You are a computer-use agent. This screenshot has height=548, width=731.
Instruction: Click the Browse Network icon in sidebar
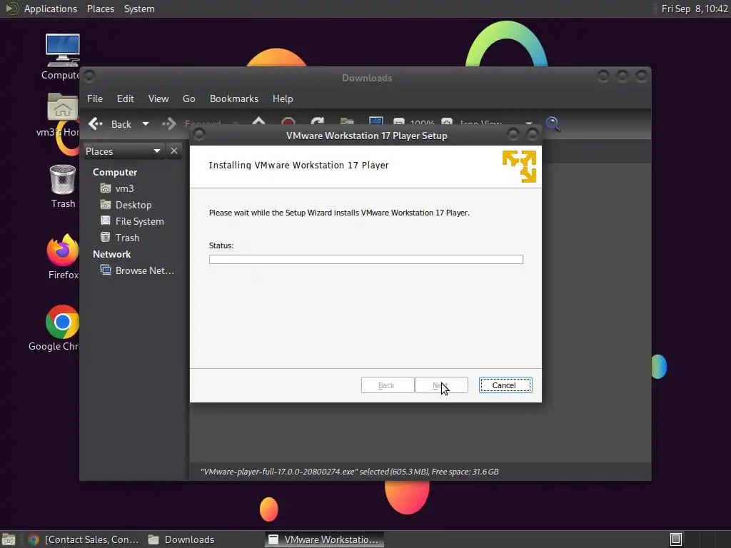pyautogui.click(x=106, y=270)
